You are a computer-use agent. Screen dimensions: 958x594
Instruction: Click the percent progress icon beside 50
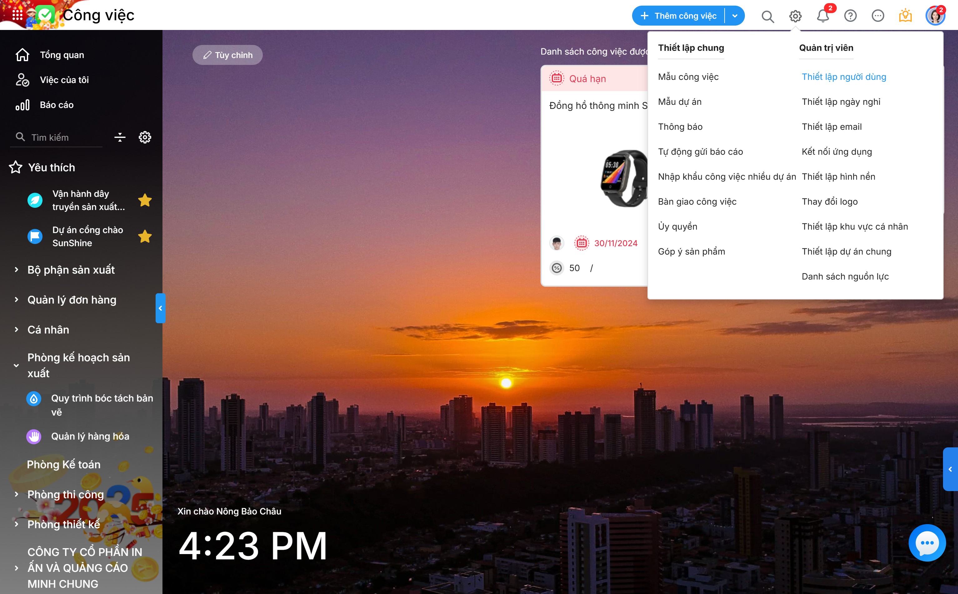pos(557,268)
